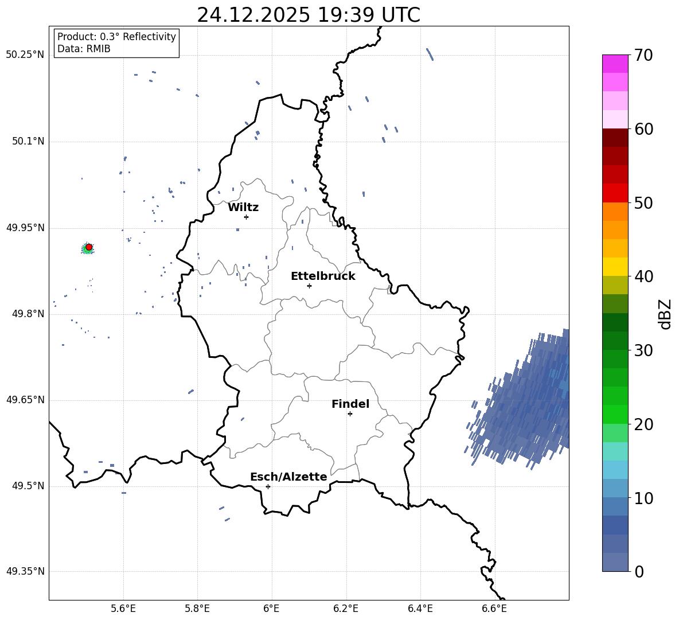Click the Ettelbruck station cross marker
Screen dimensions: 679x620
tap(309, 286)
